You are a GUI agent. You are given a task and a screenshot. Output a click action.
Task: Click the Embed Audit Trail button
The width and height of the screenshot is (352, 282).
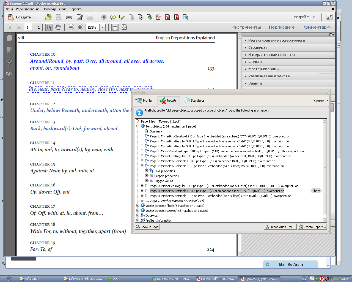(x=280, y=227)
